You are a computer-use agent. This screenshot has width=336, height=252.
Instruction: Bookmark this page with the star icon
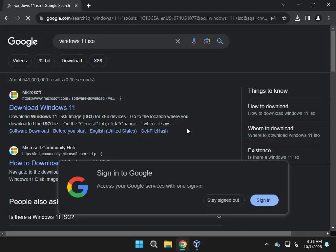(x=284, y=18)
